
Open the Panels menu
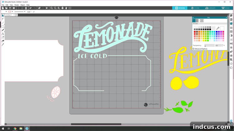17,5
